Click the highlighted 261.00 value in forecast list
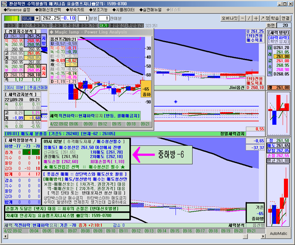The height and width of the screenshot is (245, 295). pos(281,56)
